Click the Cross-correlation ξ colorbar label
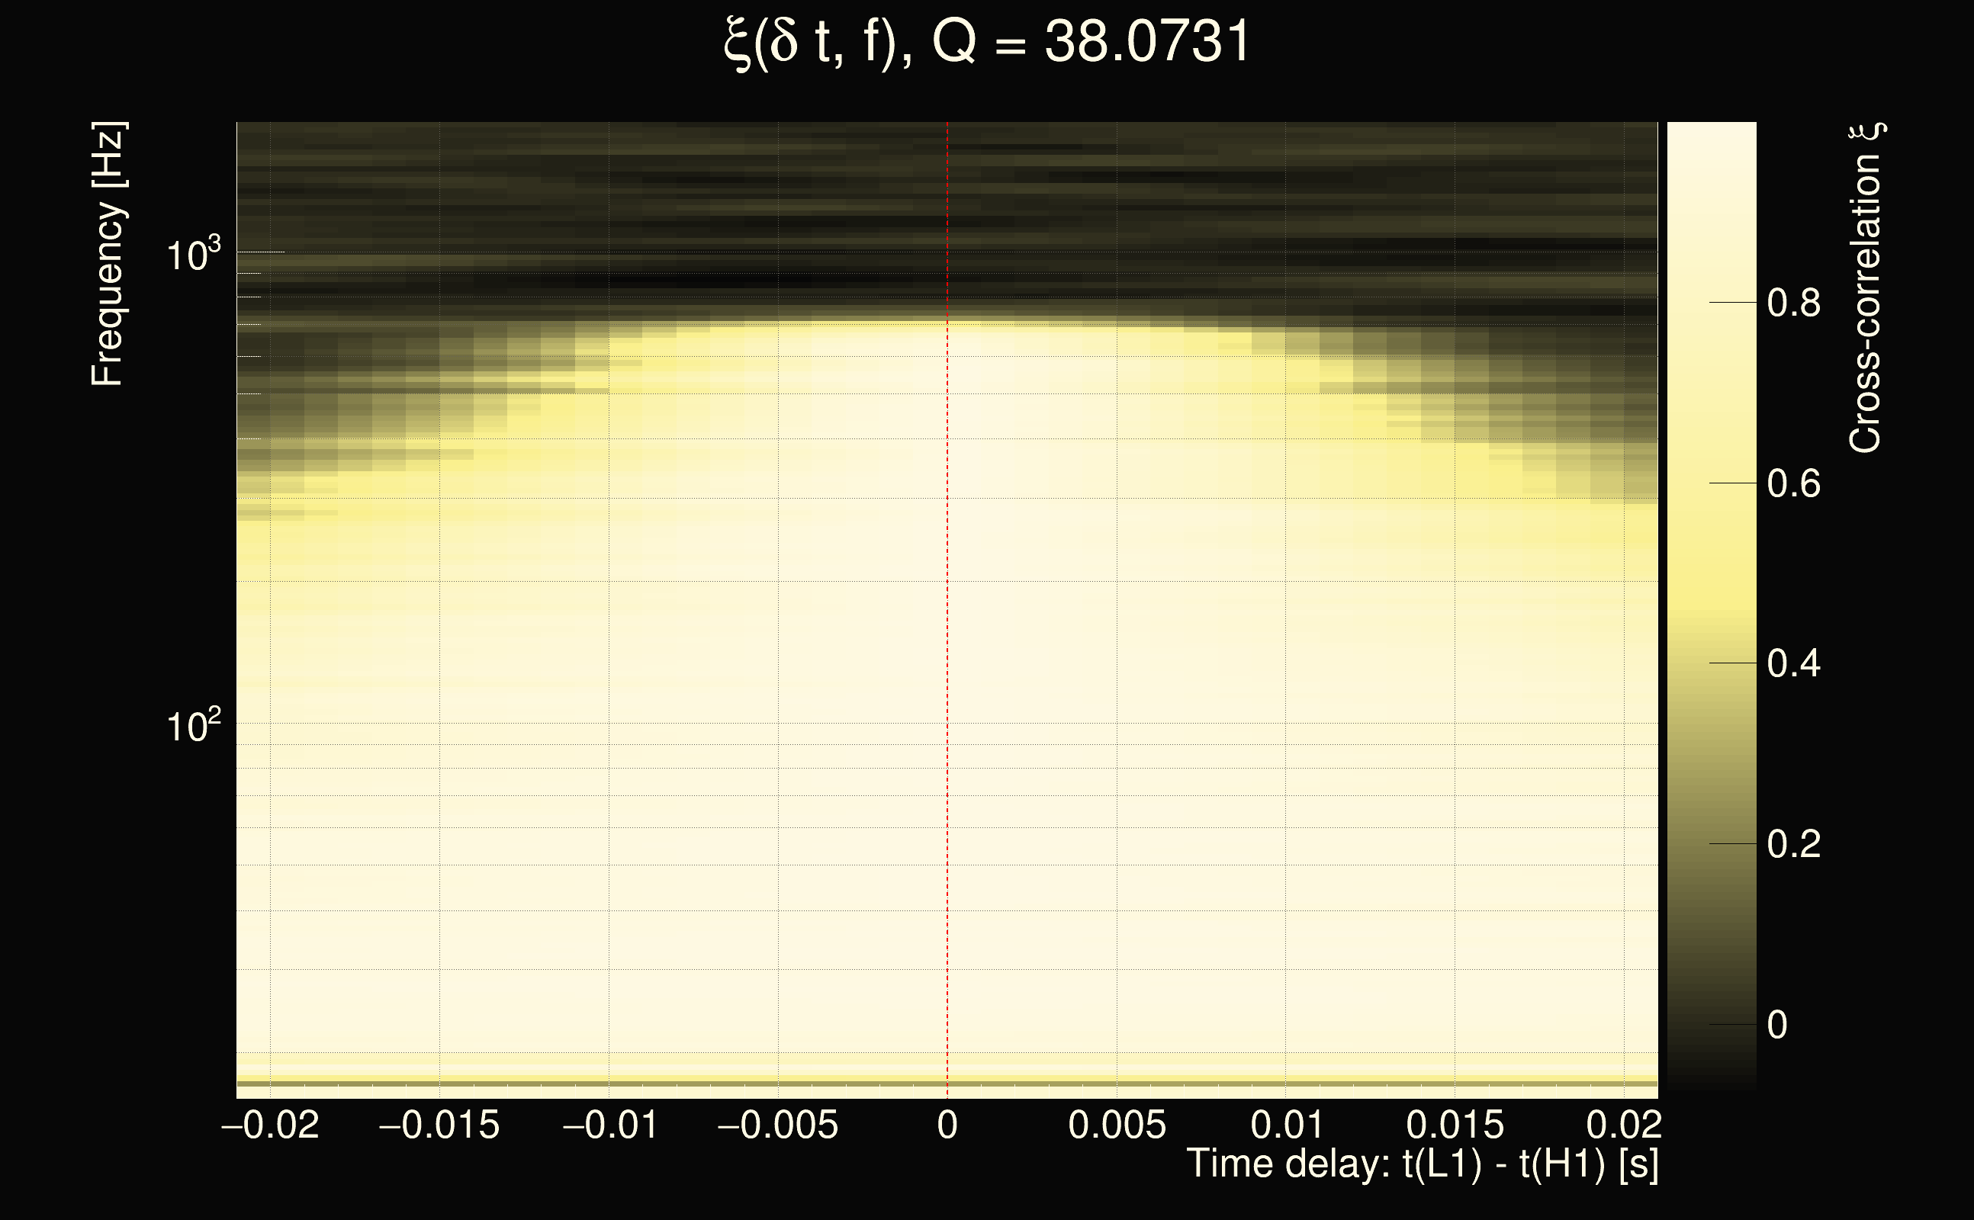 pos(1865,288)
